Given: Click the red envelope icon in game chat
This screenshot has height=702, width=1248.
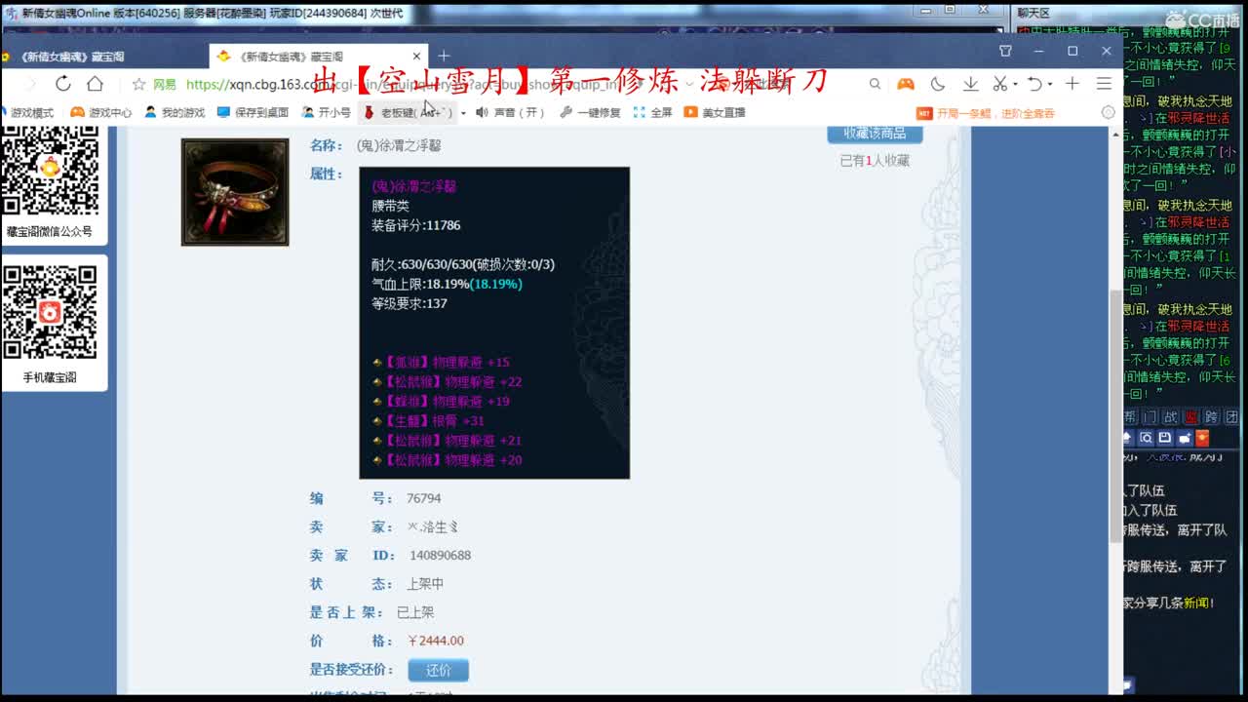Looking at the screenshot, I should [x=1202, y=439].
